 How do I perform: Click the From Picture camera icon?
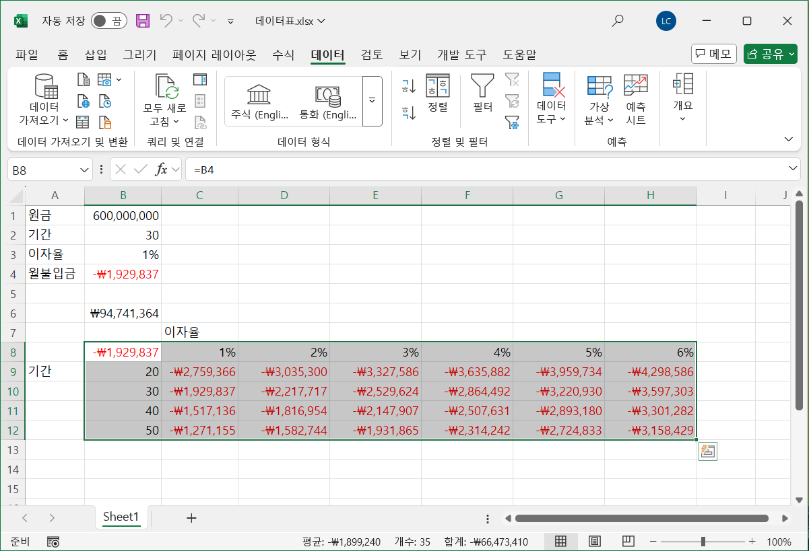[104, 80]
